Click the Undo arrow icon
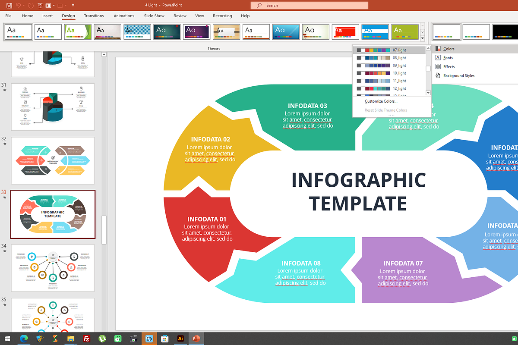518x345 pixels. 19,6
